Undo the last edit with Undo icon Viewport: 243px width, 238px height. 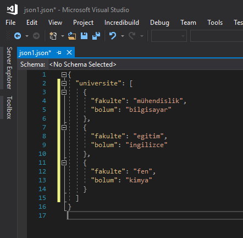113,36
